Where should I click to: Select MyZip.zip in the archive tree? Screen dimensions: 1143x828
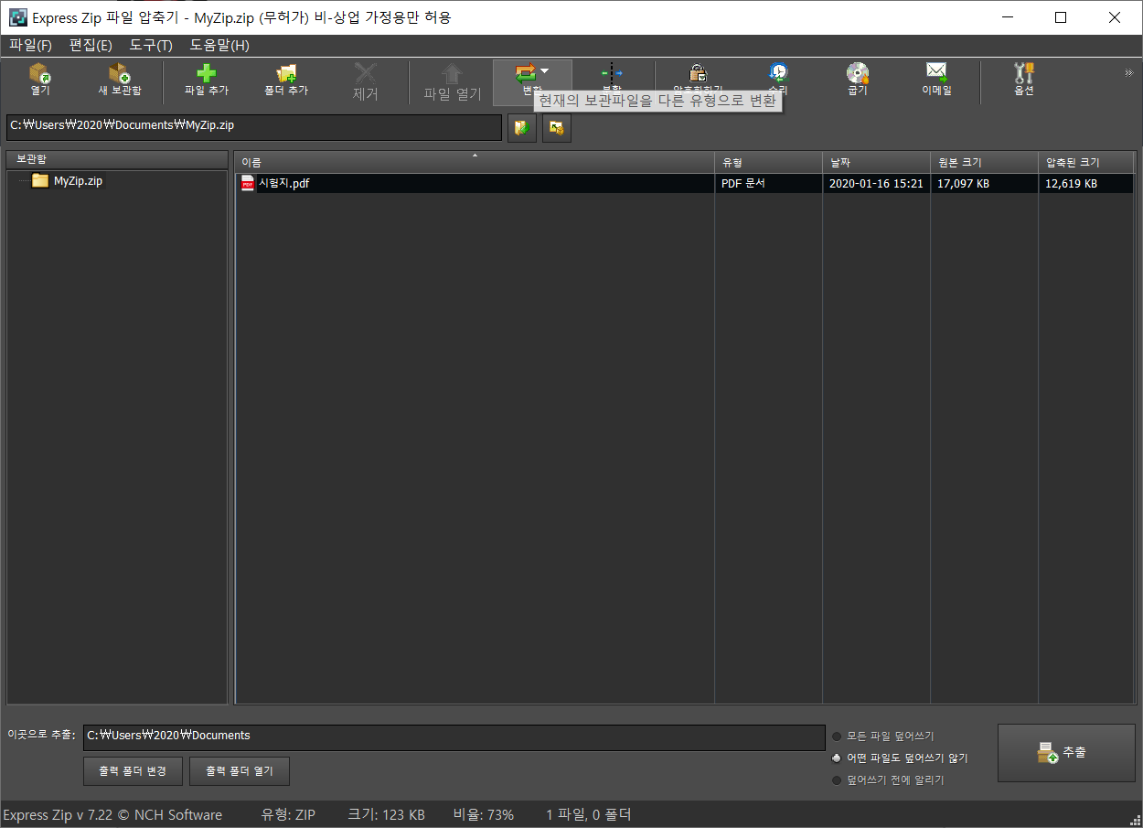(78, 181)
